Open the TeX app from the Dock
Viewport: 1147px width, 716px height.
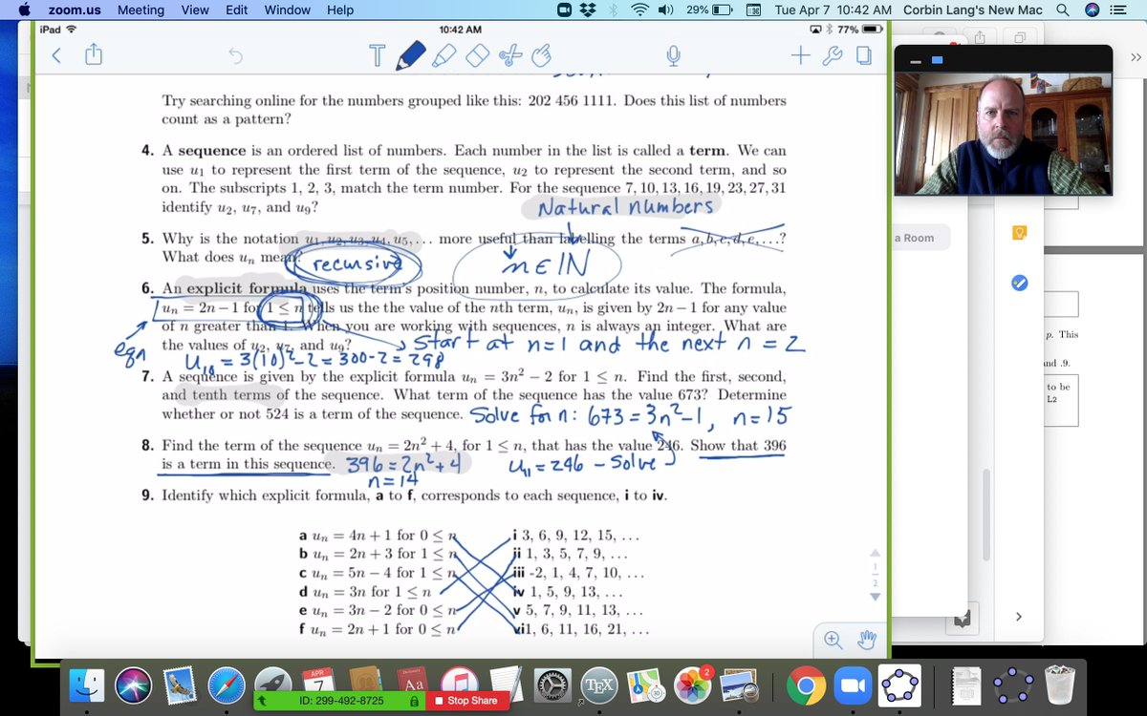pyautogui.click(x=599, y=685)
